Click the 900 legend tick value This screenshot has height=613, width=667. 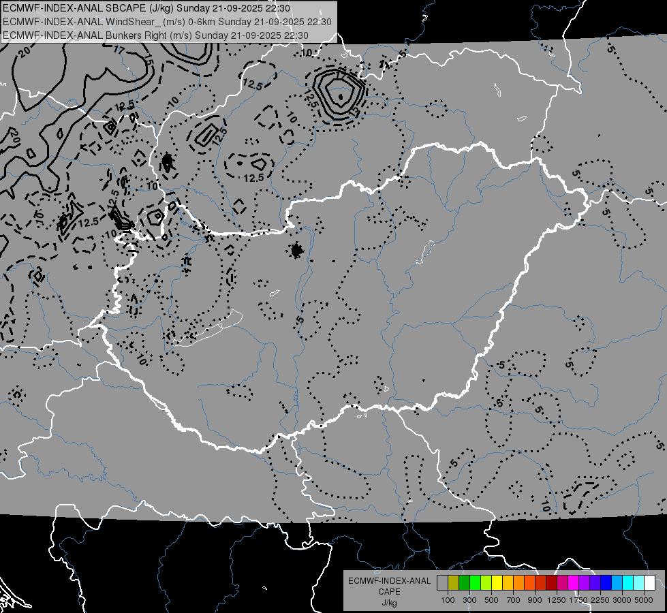click(x=535, y=600)
